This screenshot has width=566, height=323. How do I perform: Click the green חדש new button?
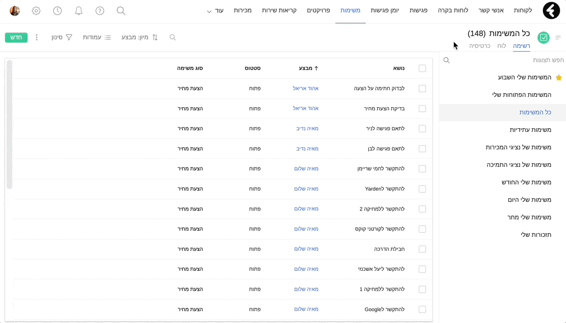(16, 38)
